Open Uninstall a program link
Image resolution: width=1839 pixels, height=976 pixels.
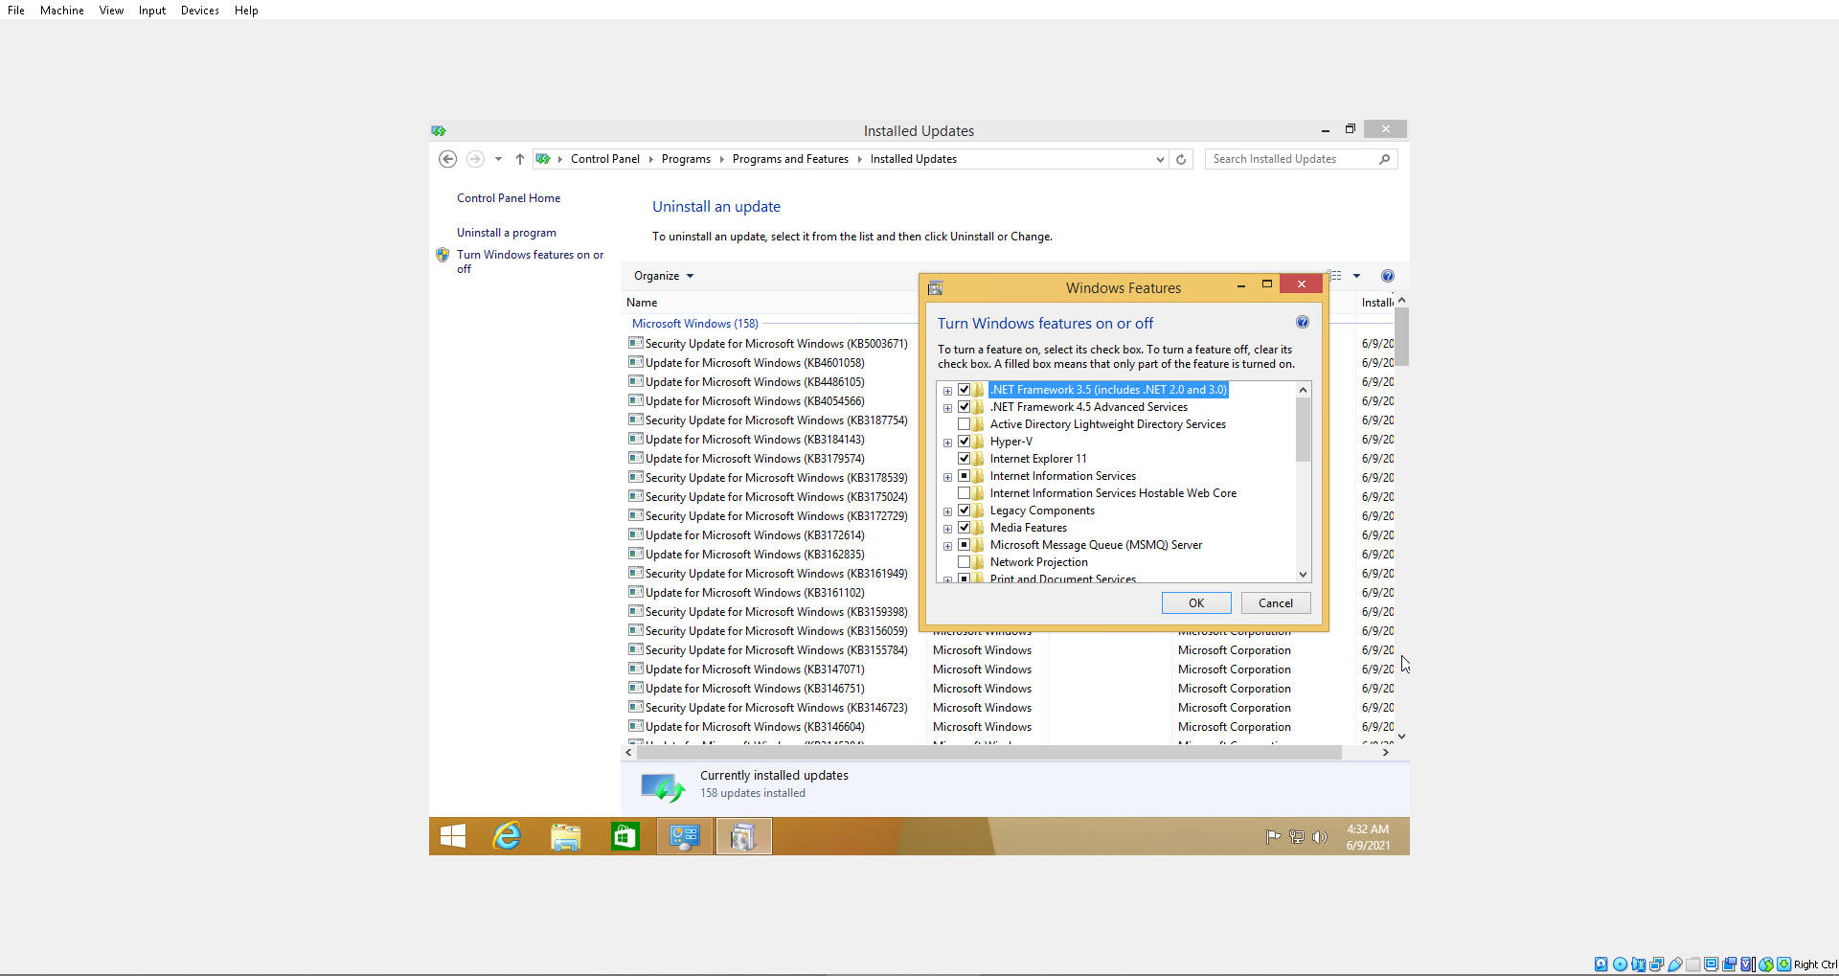tap(507, 233)
